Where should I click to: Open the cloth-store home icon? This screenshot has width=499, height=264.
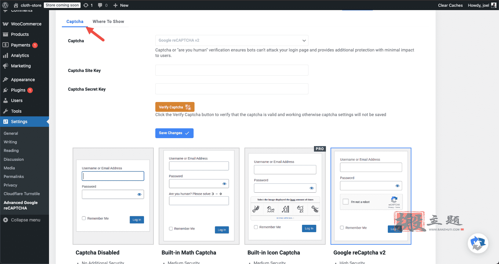[16, 5]
